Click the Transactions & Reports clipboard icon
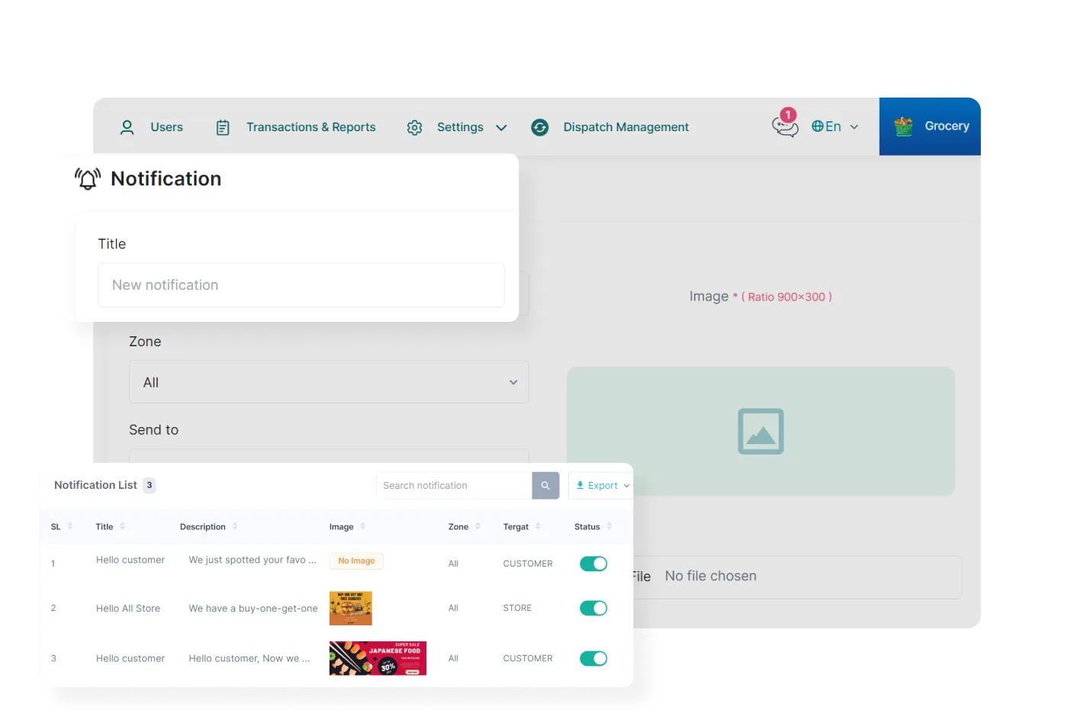 (223, 127)
